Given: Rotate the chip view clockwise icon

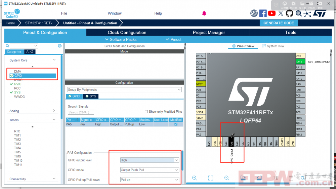Looking at the screenshot, I should click(243, 178).
